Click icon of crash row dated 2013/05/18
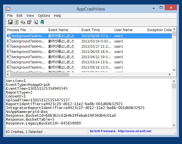182x144 pixels. 9,67
